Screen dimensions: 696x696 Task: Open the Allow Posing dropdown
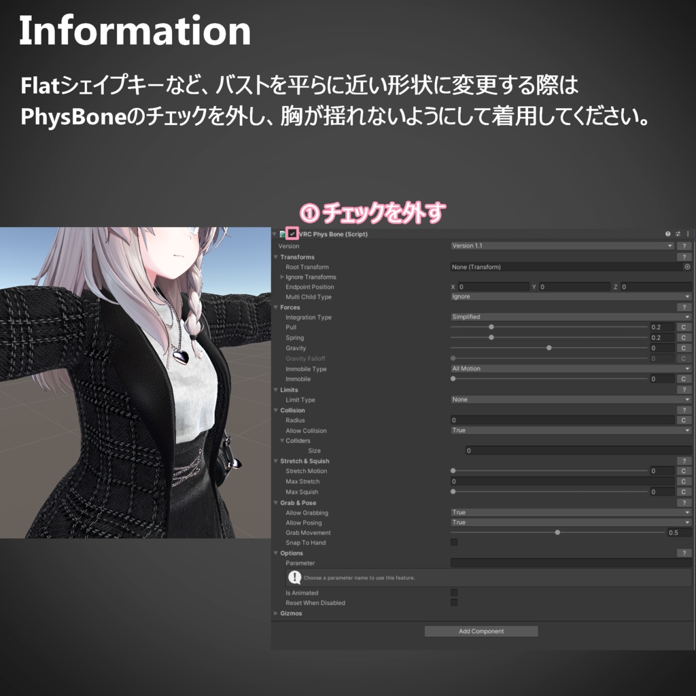(x=570, y=523)
